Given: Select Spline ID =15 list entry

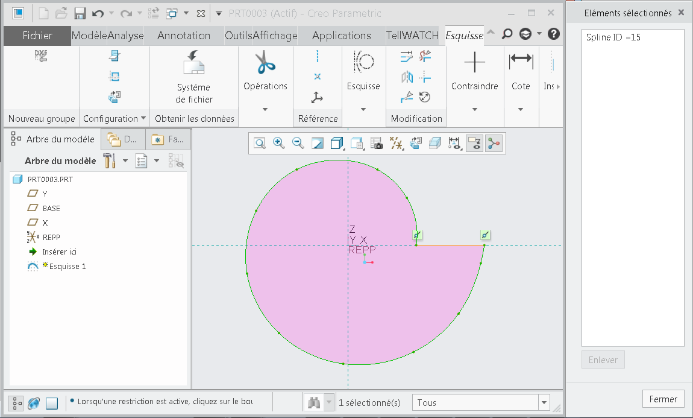Looking at the screenshot, I should pyautogui.click(x=613, y=37).
